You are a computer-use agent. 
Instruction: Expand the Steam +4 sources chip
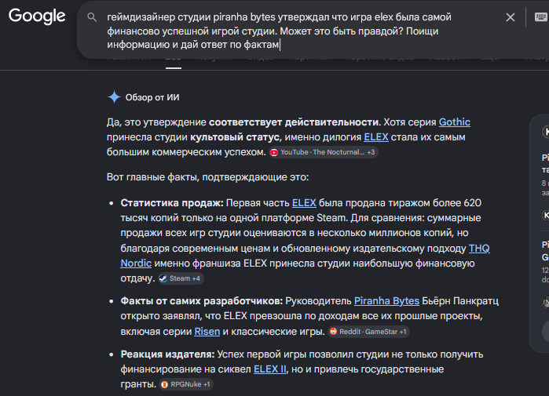[181, 278]
